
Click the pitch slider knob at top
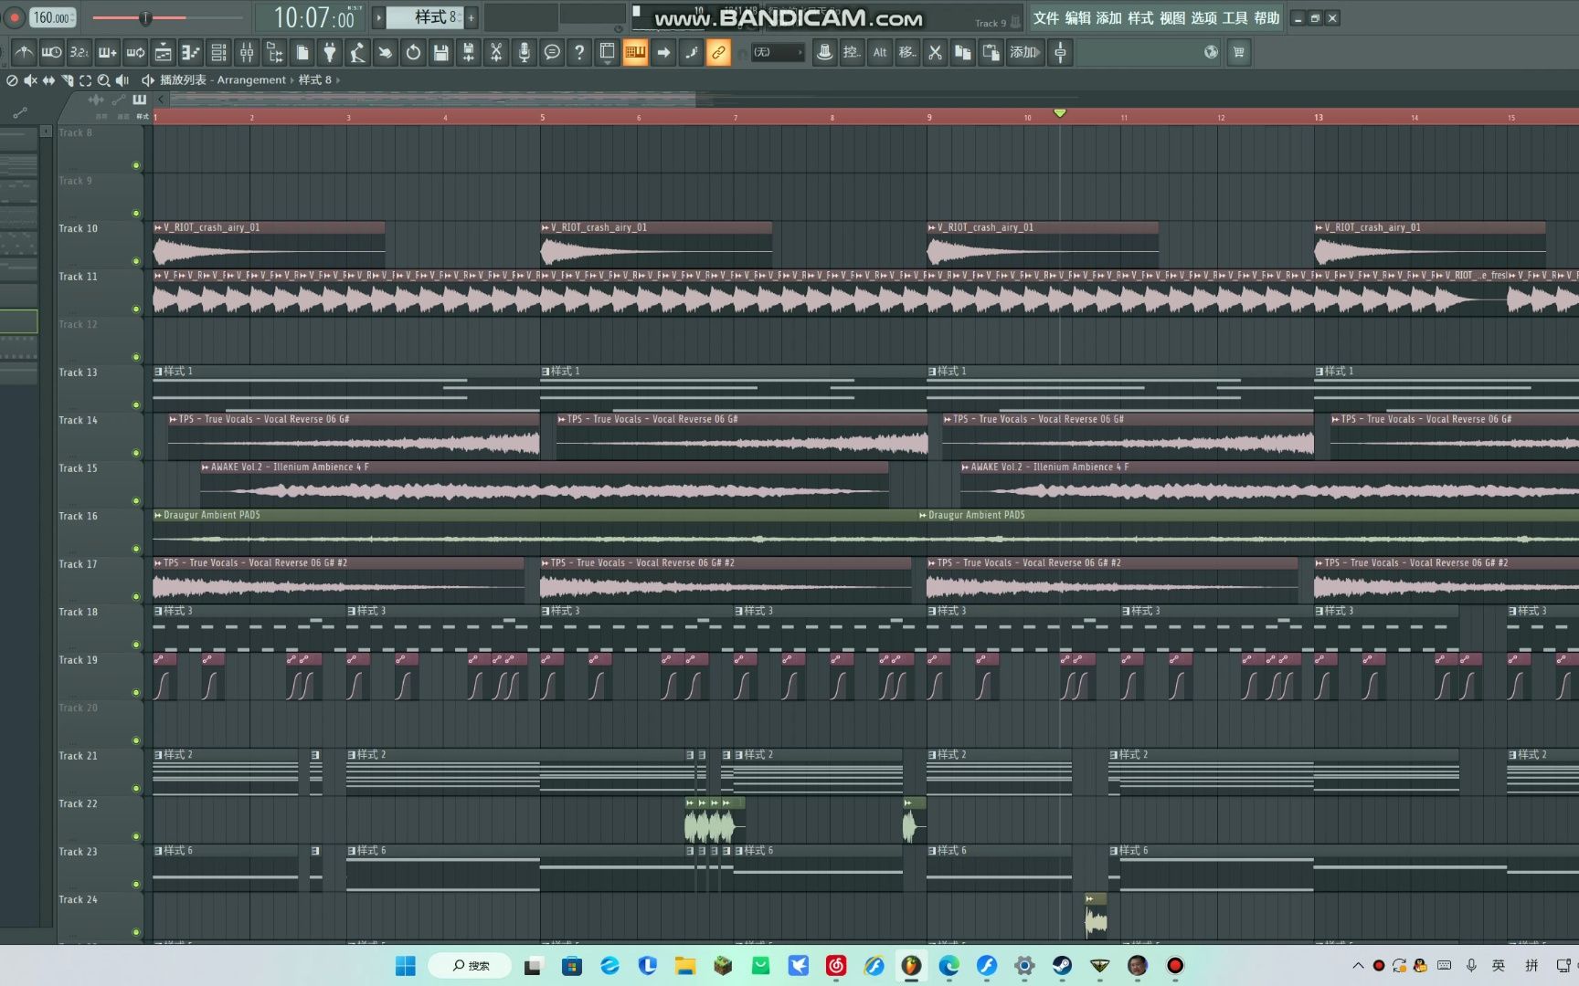(144, 17)
